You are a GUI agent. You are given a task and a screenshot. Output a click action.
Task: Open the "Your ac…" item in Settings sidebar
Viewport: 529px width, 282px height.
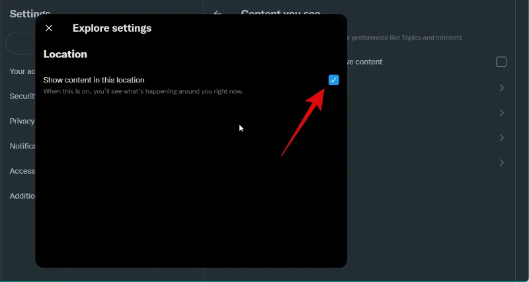(22, 71)
